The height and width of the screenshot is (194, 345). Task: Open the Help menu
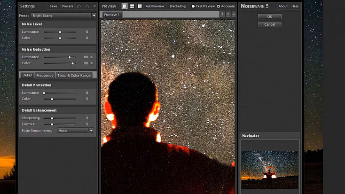coord(295,6)
